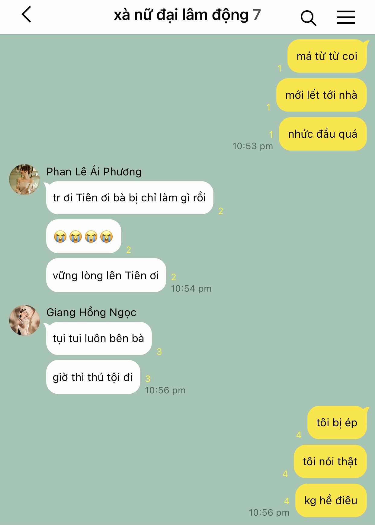Tap the 'giờ thì thú tội đi' message
The width and height of the screenshot is (375, 525).
(x=93, y=377)
